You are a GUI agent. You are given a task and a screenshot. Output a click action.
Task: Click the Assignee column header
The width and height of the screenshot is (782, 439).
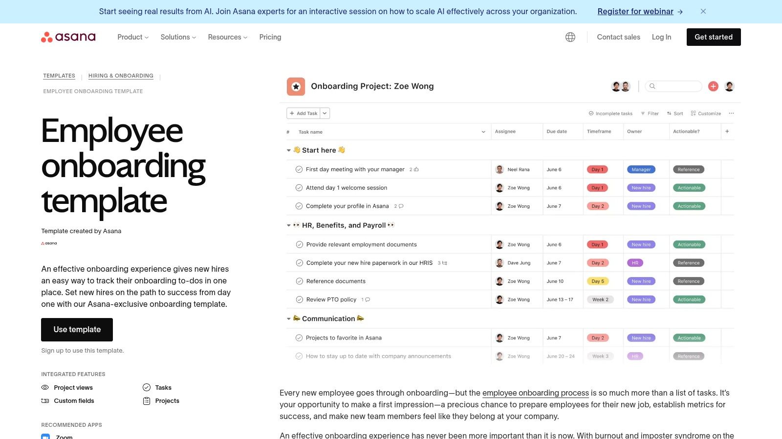(x=505, y=131)
